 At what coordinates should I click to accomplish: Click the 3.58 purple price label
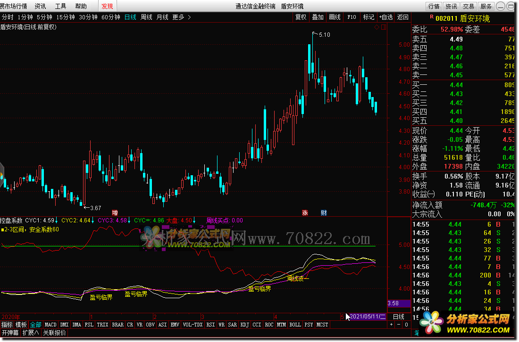pyautogui.click(x=399, y=303)
